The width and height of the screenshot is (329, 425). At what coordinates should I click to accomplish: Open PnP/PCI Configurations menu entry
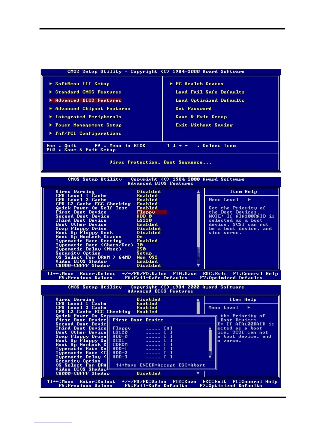pos(88,133)
